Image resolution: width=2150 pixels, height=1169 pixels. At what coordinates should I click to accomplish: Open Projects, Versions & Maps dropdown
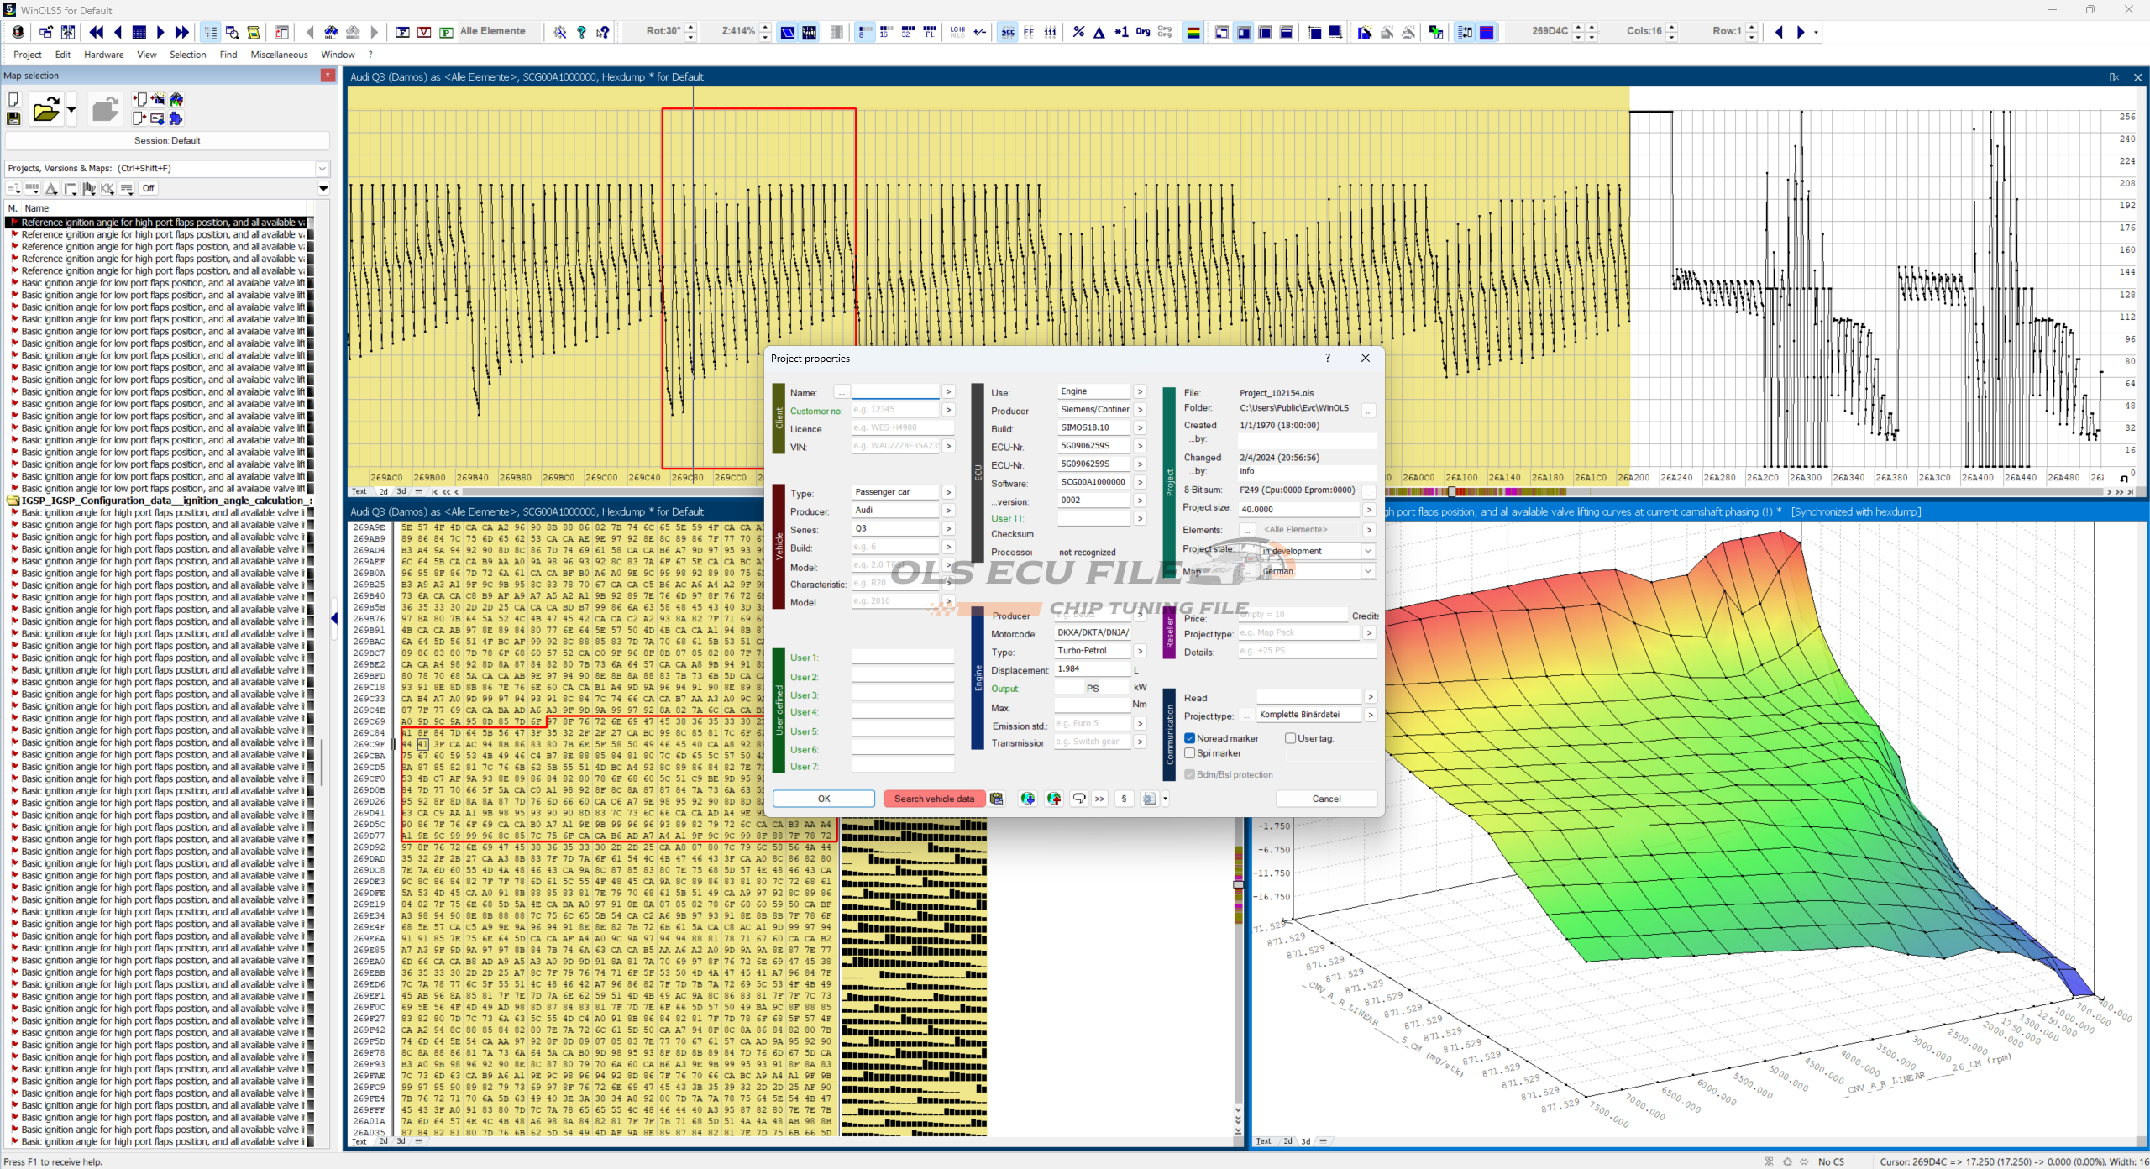322,168
